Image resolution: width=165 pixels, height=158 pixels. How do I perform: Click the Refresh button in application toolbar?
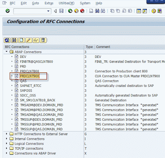pos(7,40)
